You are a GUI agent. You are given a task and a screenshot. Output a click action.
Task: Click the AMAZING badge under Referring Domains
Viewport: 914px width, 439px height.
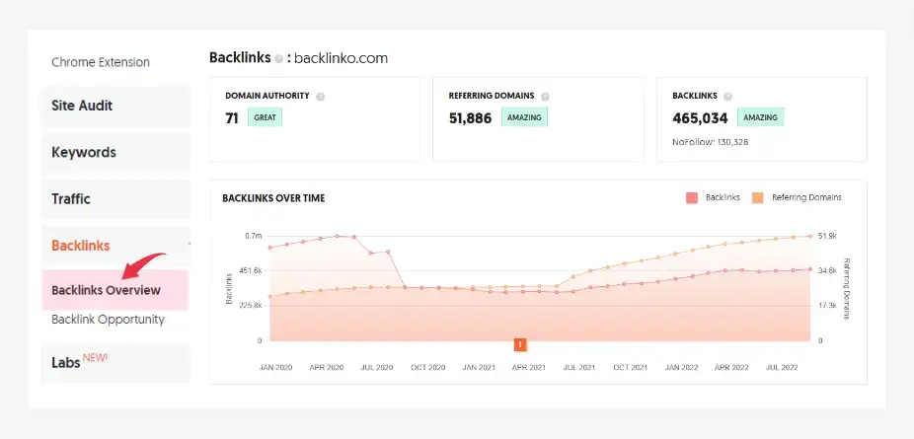pos(523,117)
